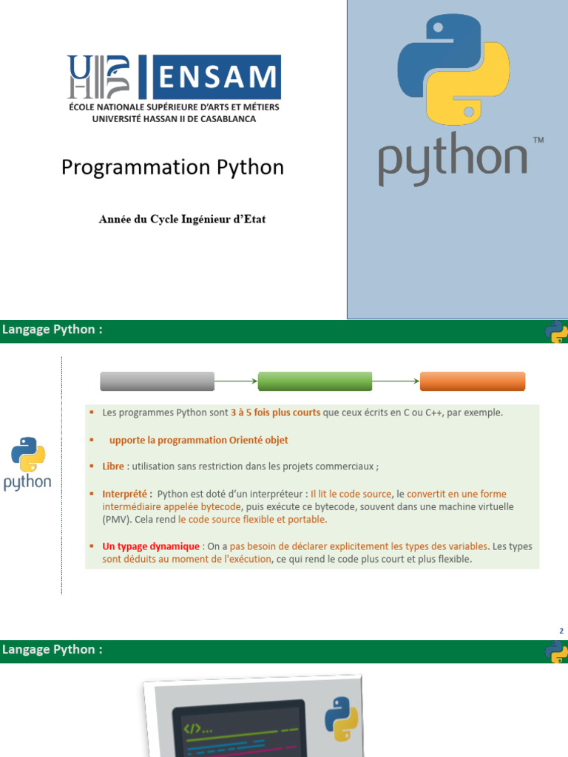Click 'le code source flexible et portable.' phrase

tap(253, 520)
